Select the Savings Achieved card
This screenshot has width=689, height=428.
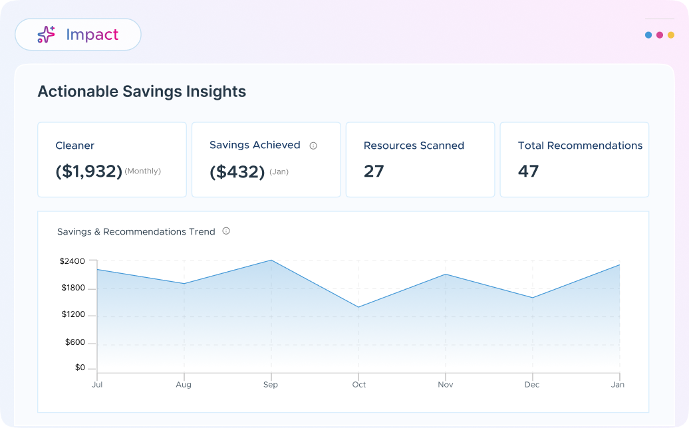coord(266,160)
